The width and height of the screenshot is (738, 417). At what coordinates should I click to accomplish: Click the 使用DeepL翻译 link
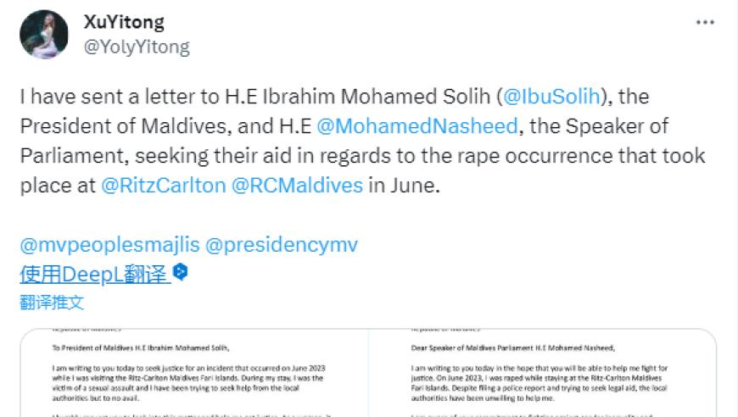pos(95,273)
